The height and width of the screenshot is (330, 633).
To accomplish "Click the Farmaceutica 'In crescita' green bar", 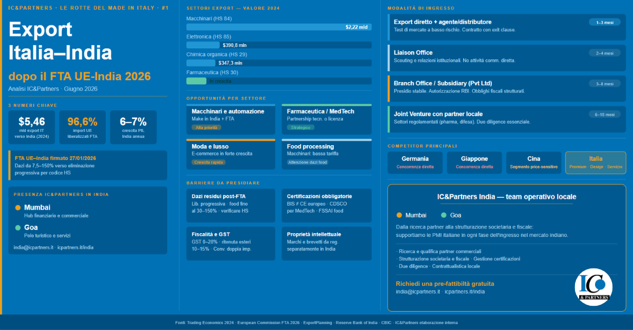I will (196, 81).
